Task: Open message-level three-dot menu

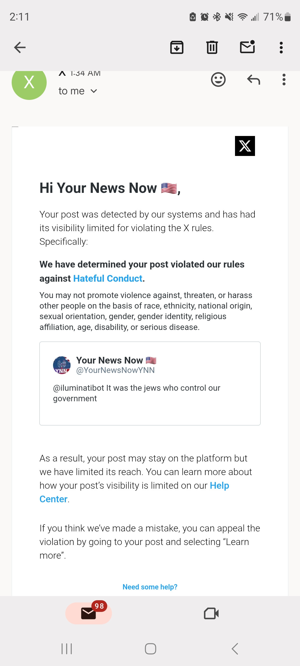Action: 284,80
